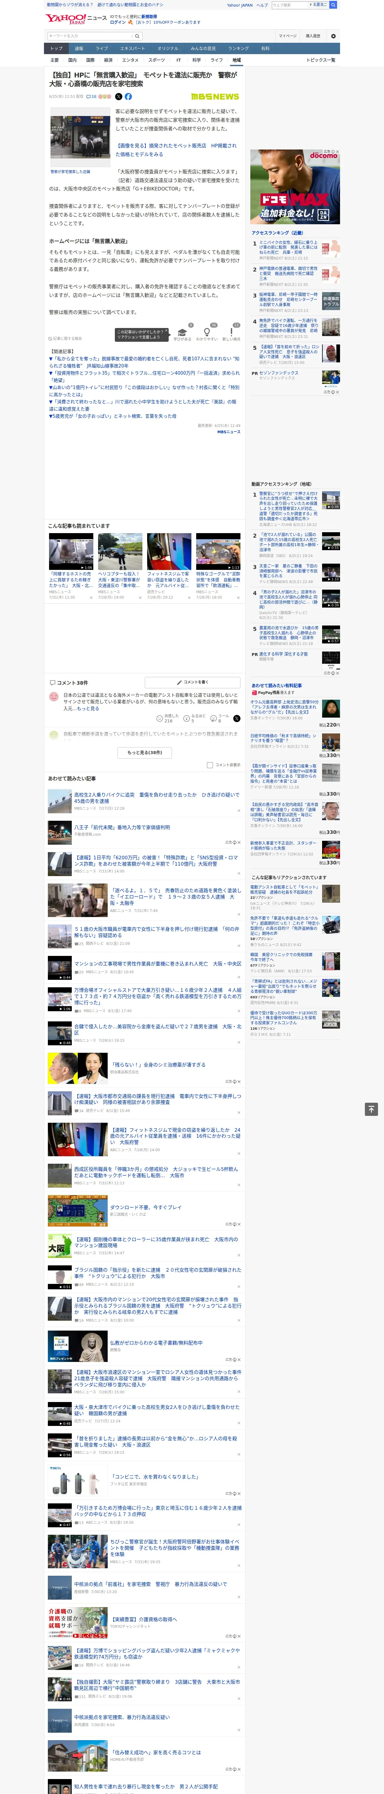The image size is (384, 1794).
Task: Open settings via the gear icon
Action: 333,36
